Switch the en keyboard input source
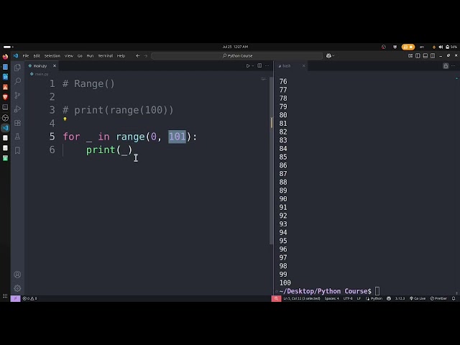The height and width of the screenshot is (345, 460). point(422,47)
